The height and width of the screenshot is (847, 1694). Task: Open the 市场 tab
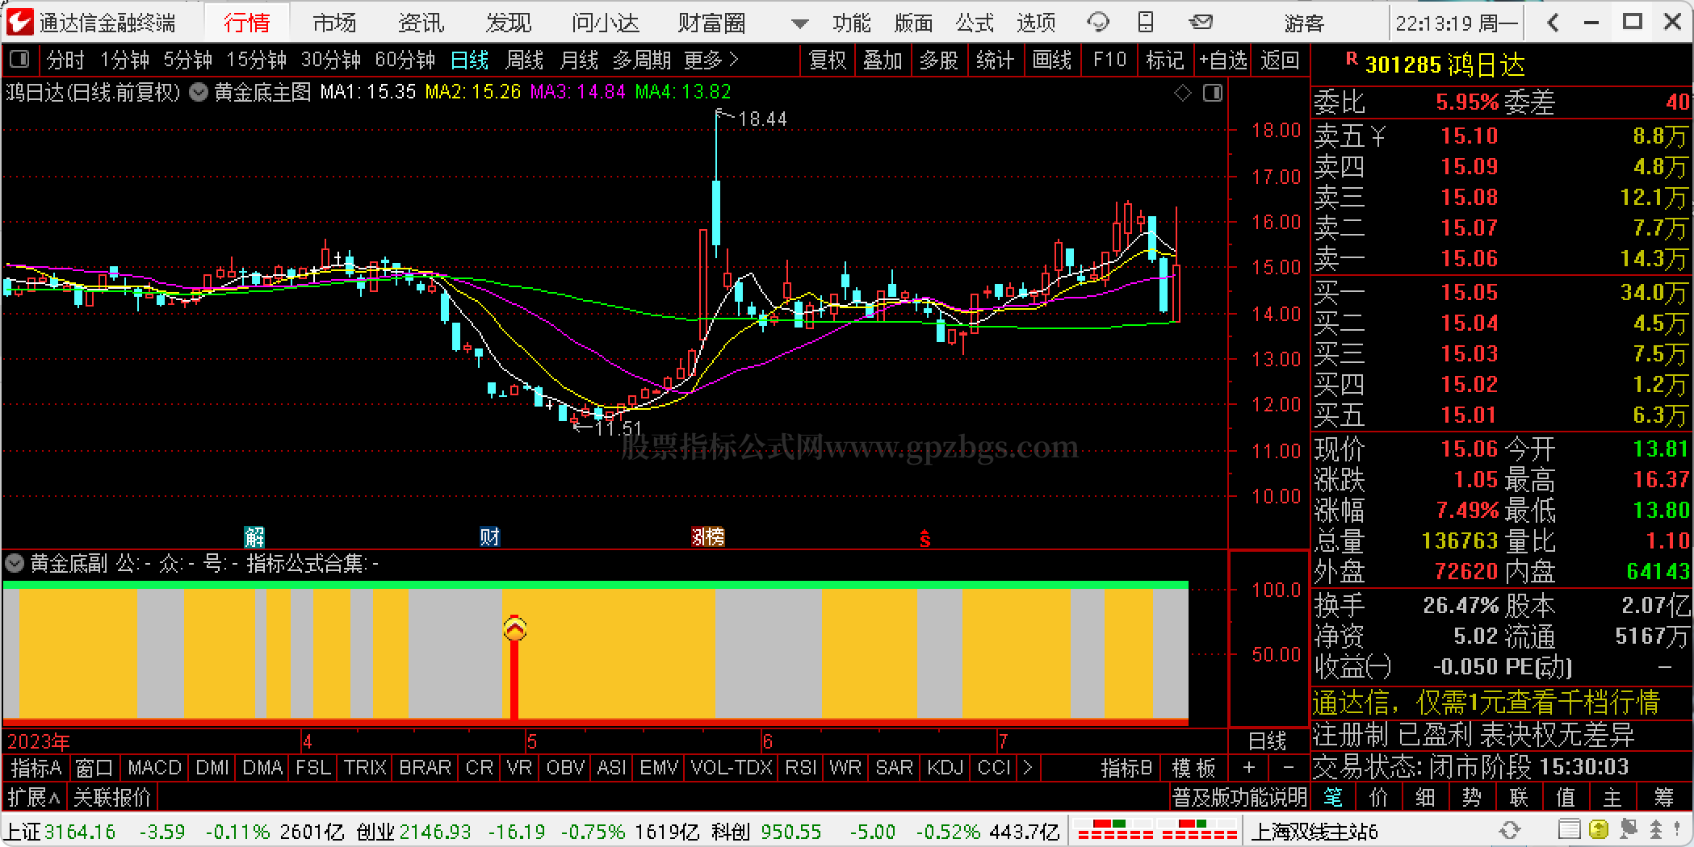pos(334,23)
